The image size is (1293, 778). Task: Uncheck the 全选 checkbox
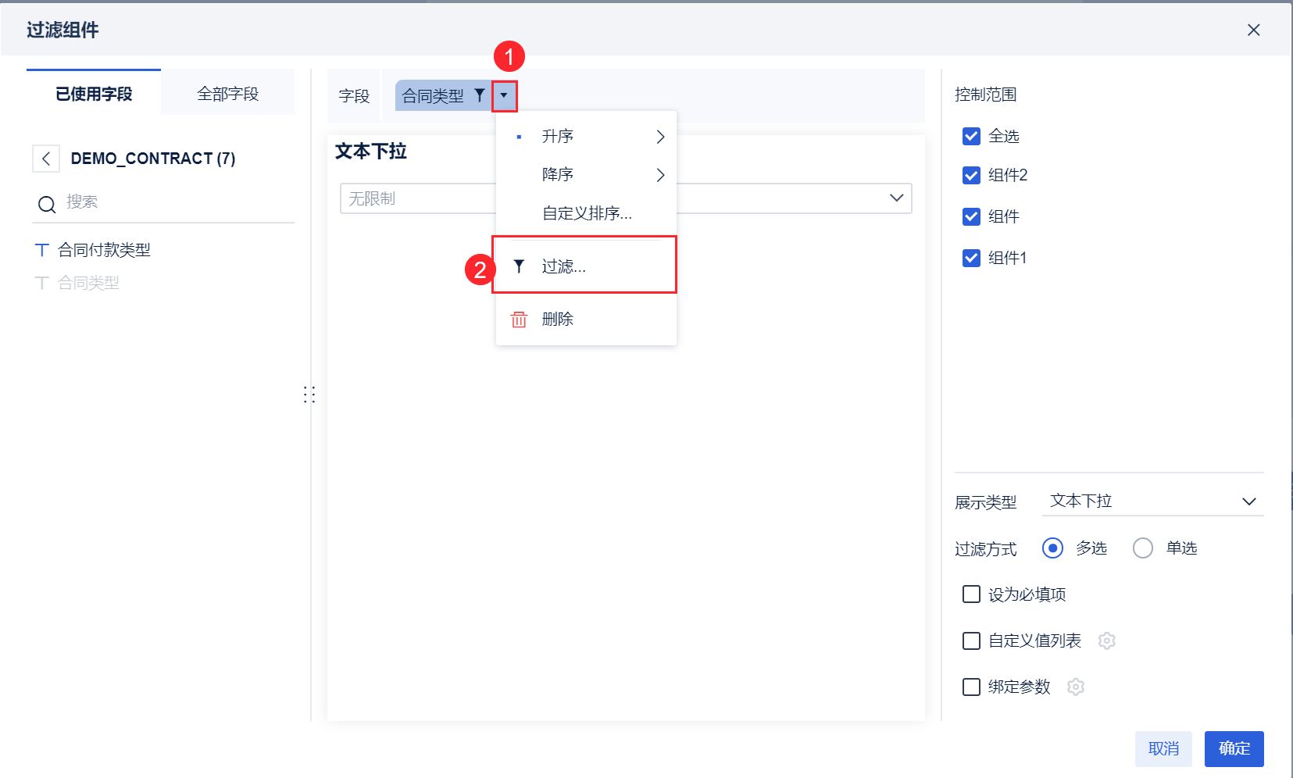tap(971, 137)
